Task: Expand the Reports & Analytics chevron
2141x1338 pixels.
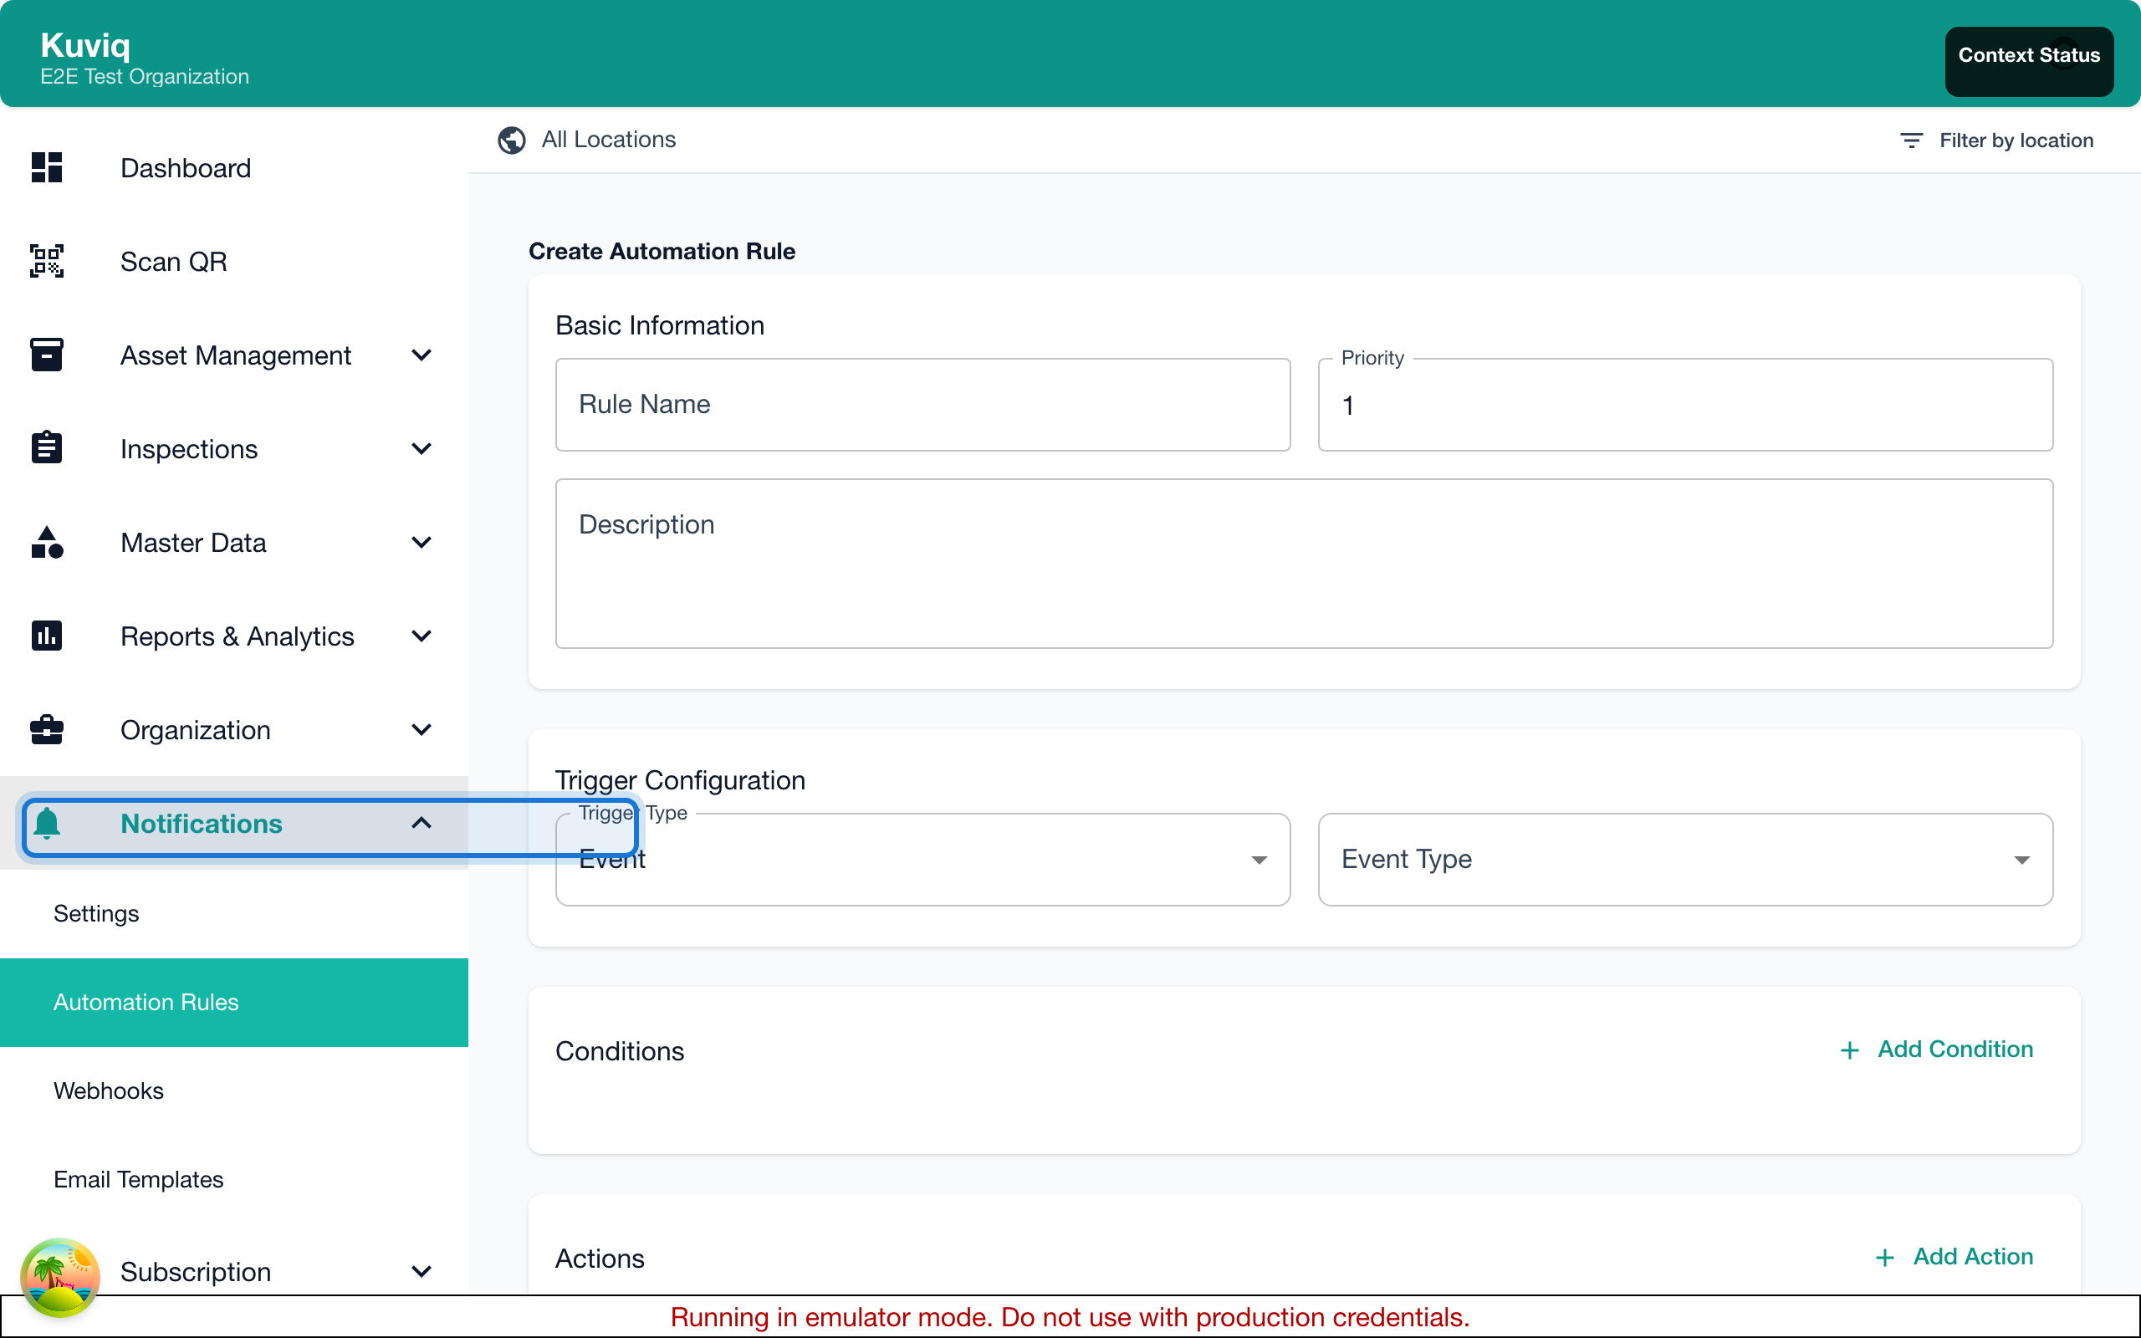Action: pos(422,636)
